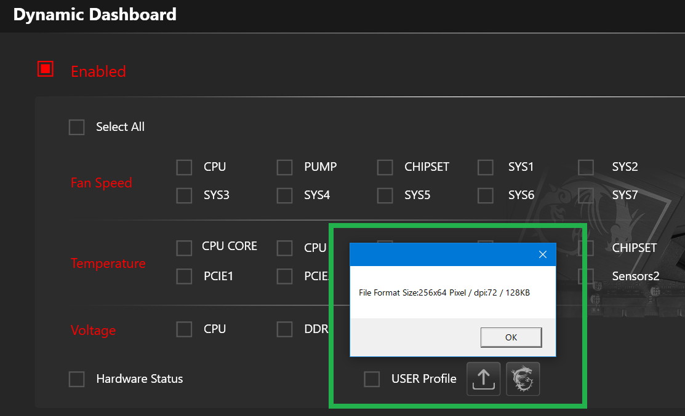This screenshot has width=685, height=416.
Task: Toggle the red Enabled checkbox
Action: click(46, 69)
